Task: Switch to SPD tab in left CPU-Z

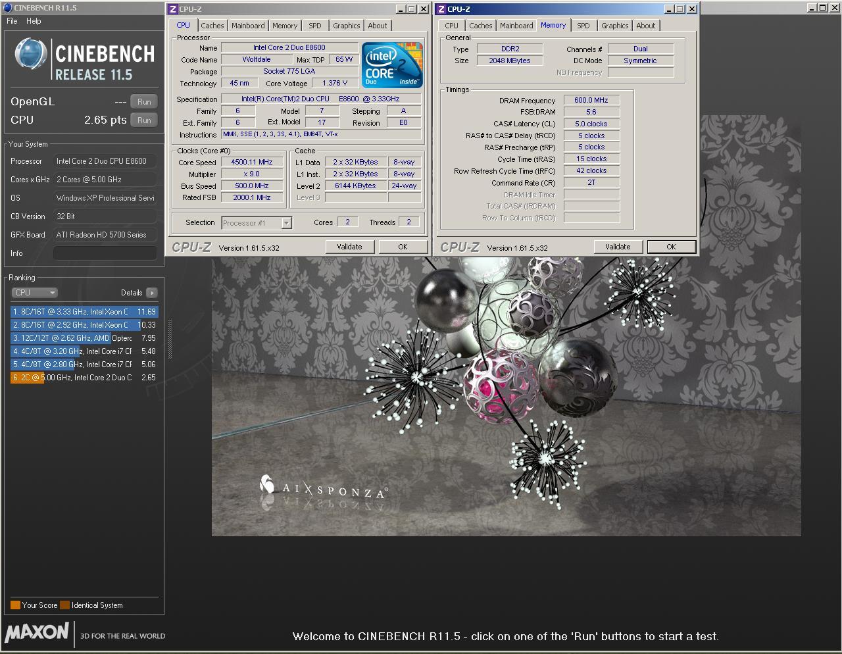Action: click(x=315, y=26)
